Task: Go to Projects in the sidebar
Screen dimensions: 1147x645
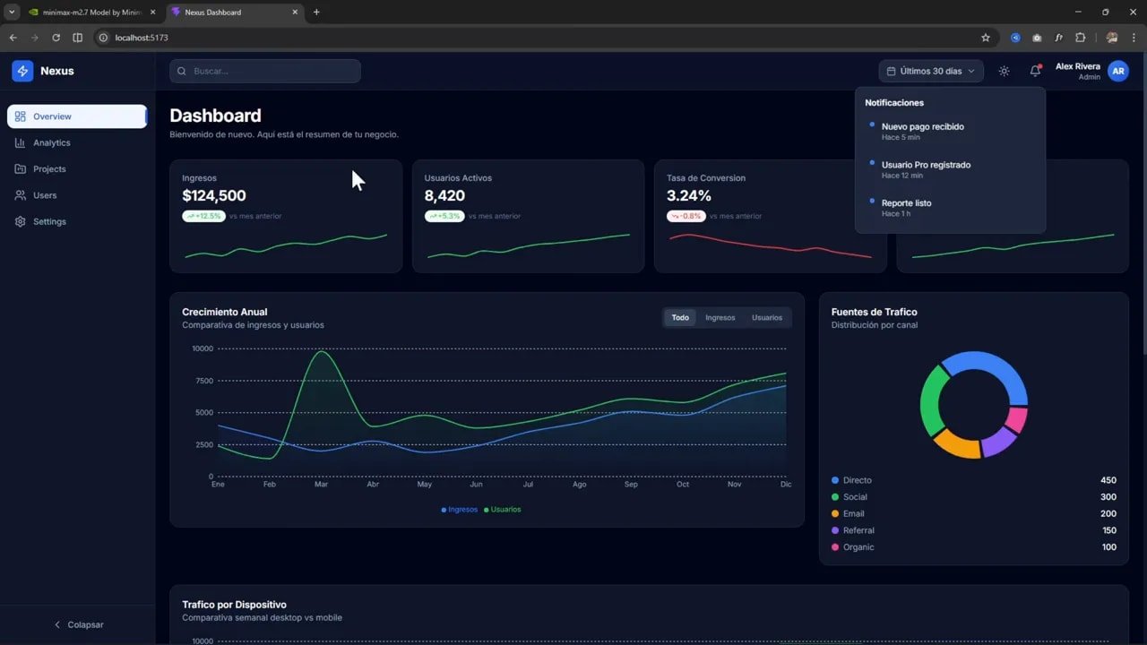Action: tap(77, 168)
